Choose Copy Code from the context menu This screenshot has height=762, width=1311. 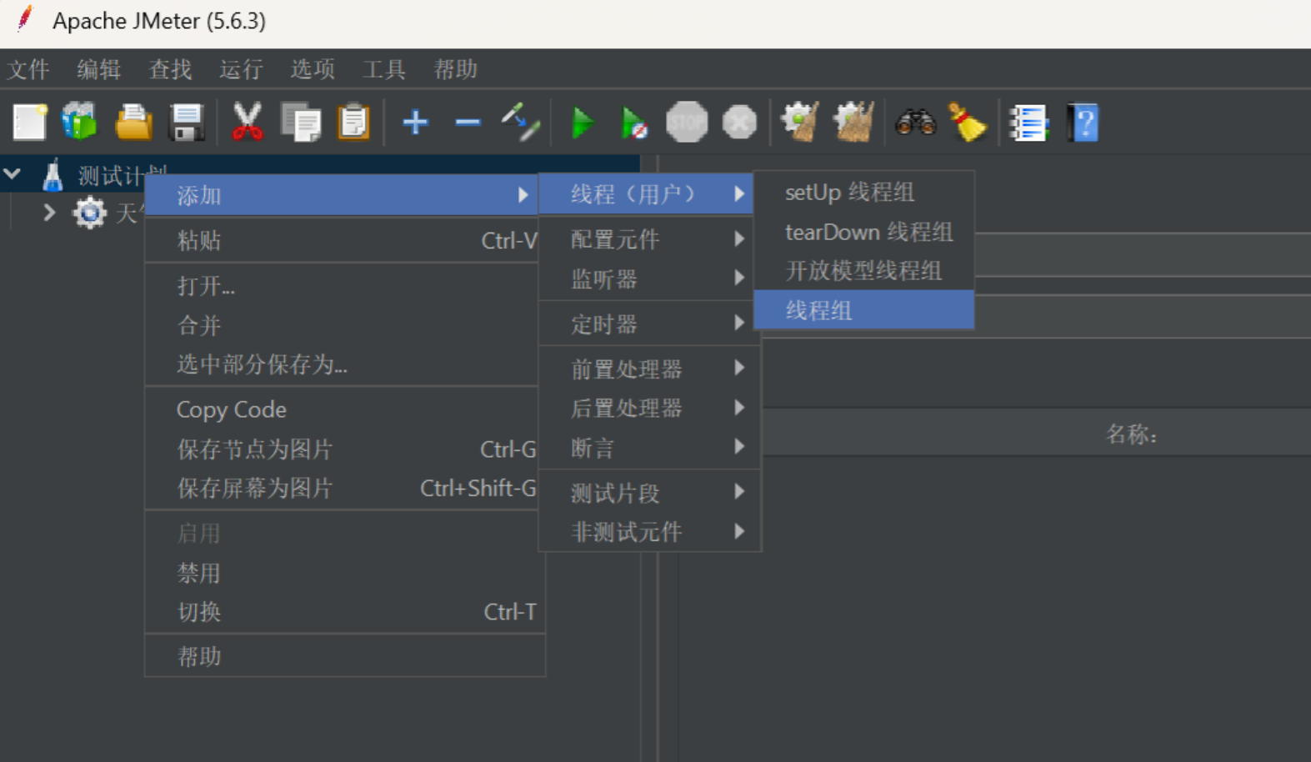(342, 409)
